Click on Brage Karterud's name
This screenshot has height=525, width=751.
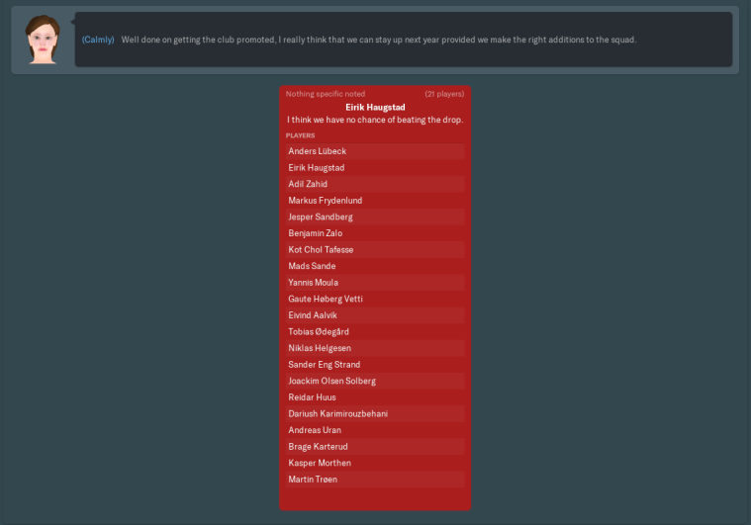pos(319,447)
